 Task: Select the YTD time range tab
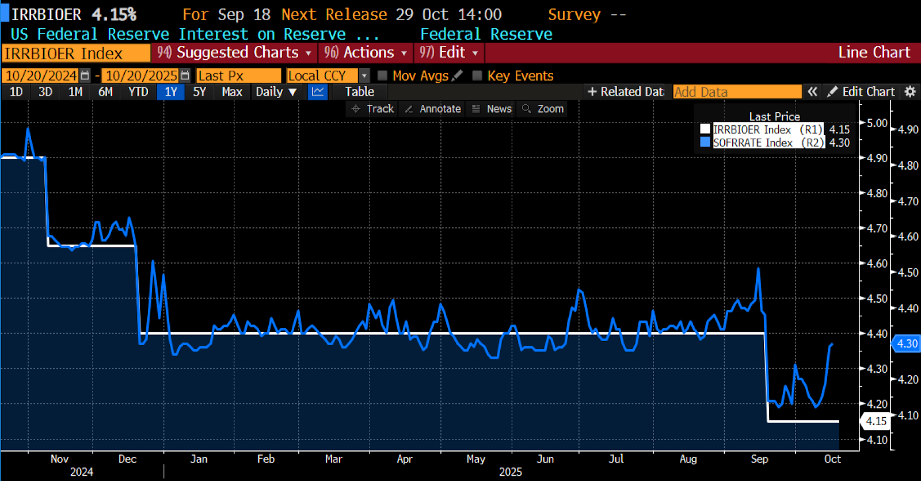click(x=138, y=92)
